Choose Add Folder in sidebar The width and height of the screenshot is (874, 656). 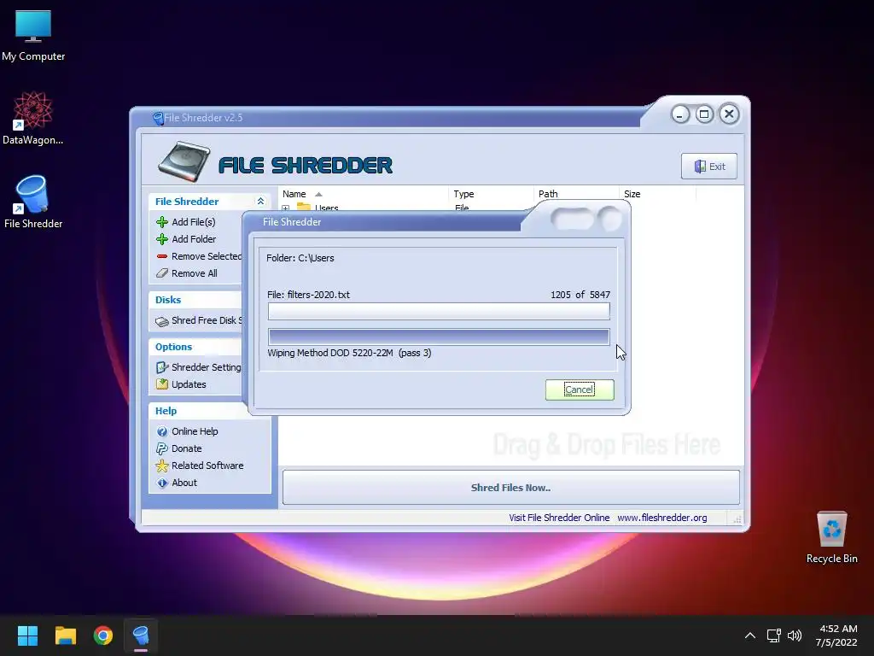pyautogui.click(x=194, y=239)
